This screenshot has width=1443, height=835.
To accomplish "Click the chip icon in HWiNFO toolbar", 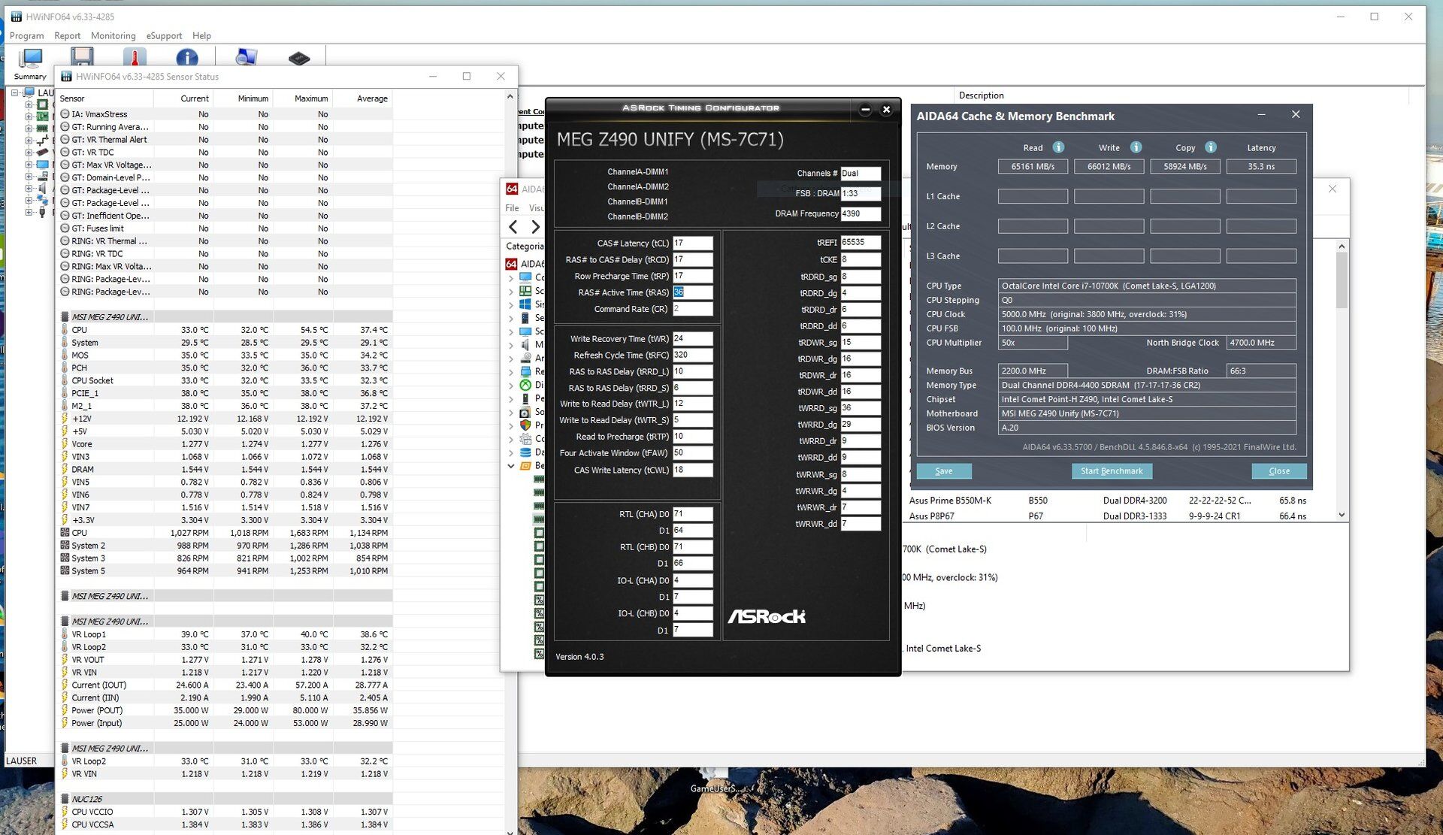I will (298, 58).
